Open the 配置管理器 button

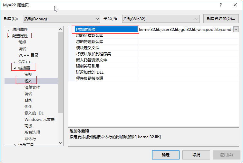pyautogui.click(x=221, y=19)
